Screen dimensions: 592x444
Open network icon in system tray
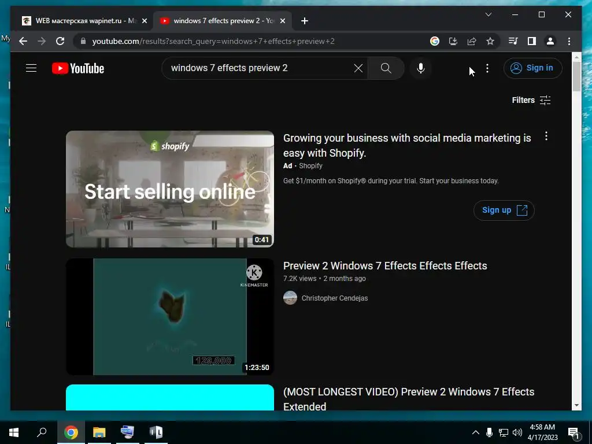click(x=504, y=432)
